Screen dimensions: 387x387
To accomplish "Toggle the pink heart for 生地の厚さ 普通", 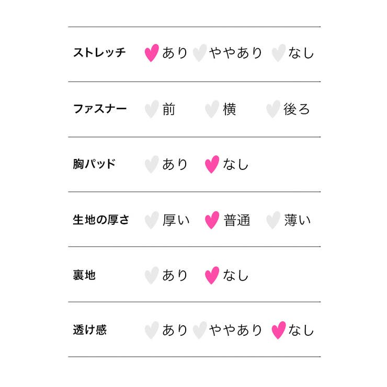I will click(x=212, y=220).
